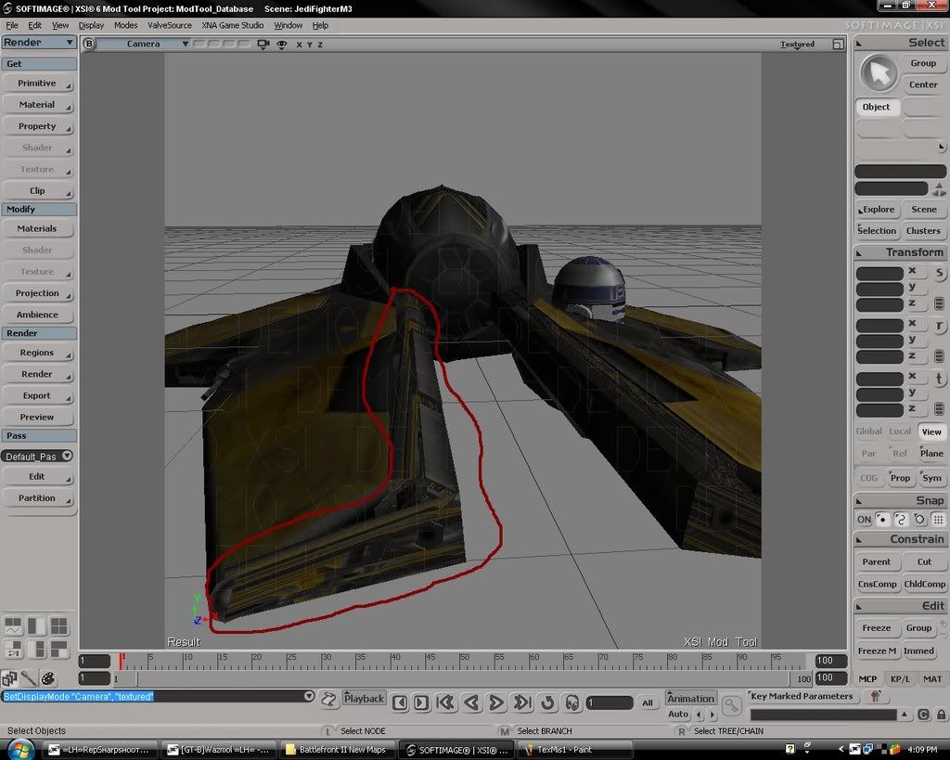Click the scale S icon in Transform panel
The width and height of the screenshot is (950, 760).
939,273
